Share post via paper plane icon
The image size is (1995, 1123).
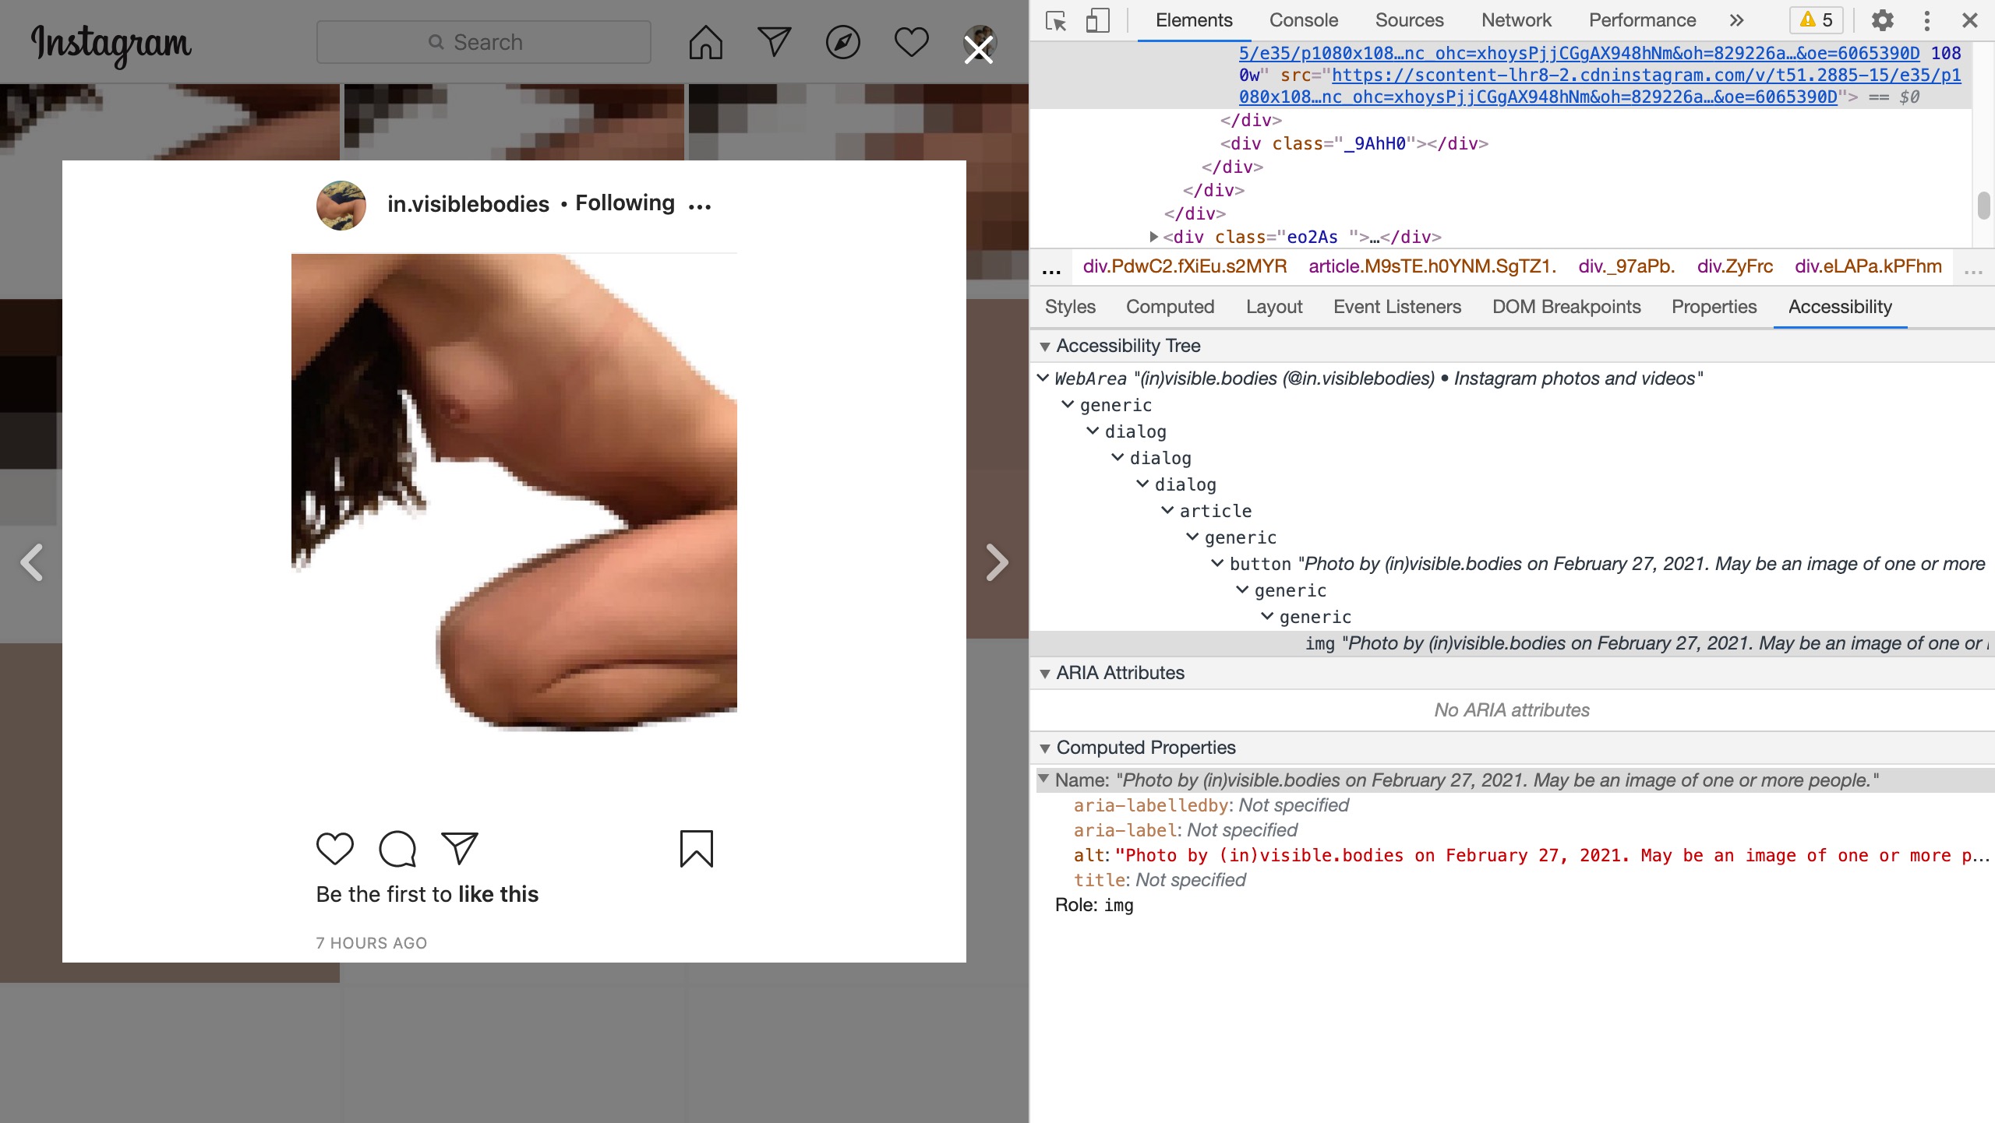[460, 849]
